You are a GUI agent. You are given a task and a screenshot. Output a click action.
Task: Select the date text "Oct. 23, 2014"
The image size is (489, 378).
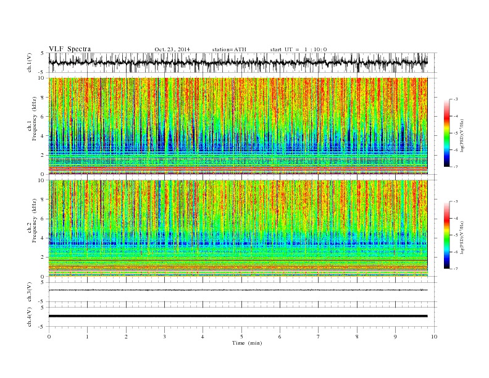(172, 49)
